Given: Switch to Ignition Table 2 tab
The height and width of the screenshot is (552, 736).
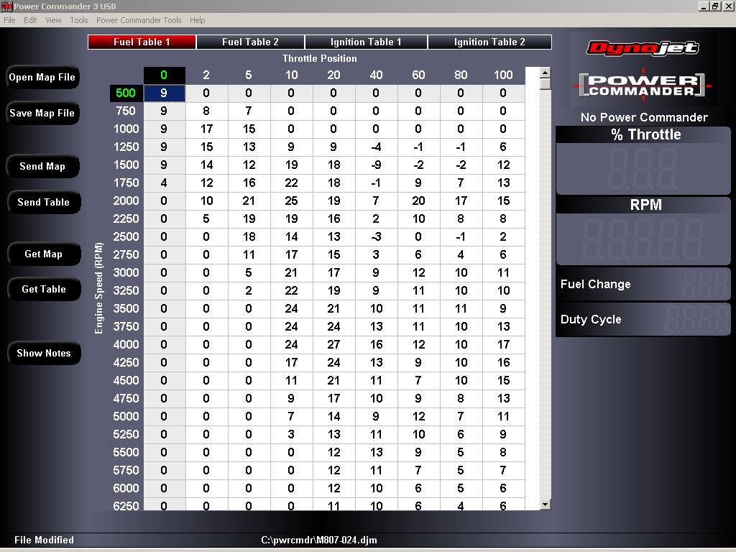Looking at the screenshot, I should pos(489,42).
